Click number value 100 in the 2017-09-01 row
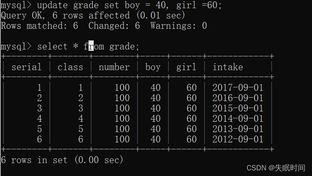This screenshot has width=312, height=176. (122, 88)
